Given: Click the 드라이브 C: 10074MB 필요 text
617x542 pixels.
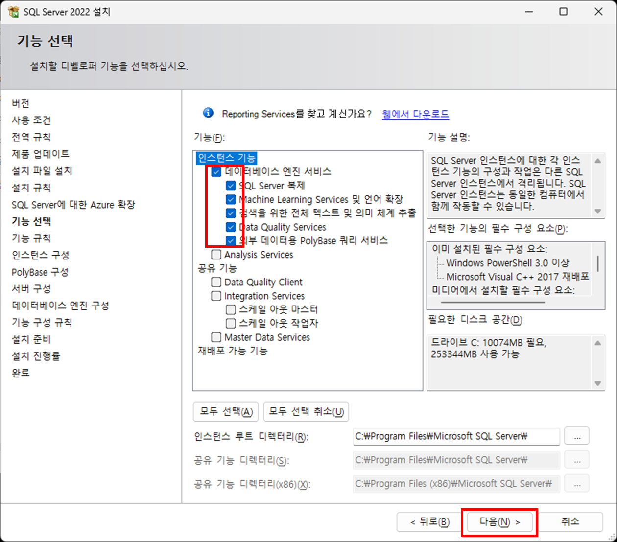Looking at the screenshot, I should click(x=489, y=343).
